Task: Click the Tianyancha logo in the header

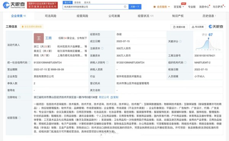Action: coord(14,5)
